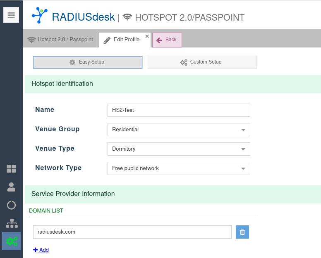The image size is (321, 258).
Task: Switch to Custom Setup mode
Action: click(202, 62)
